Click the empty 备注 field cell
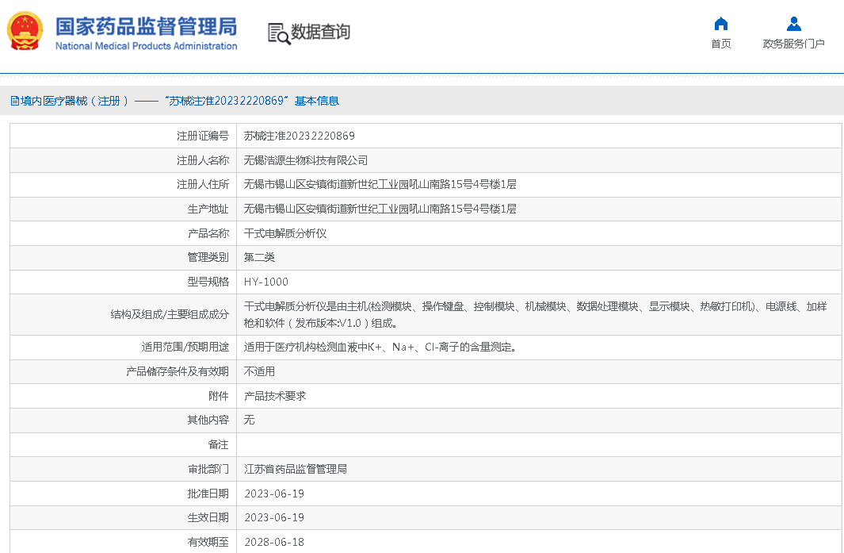Viewport: 844px width, 553px height. coord(538,444)
